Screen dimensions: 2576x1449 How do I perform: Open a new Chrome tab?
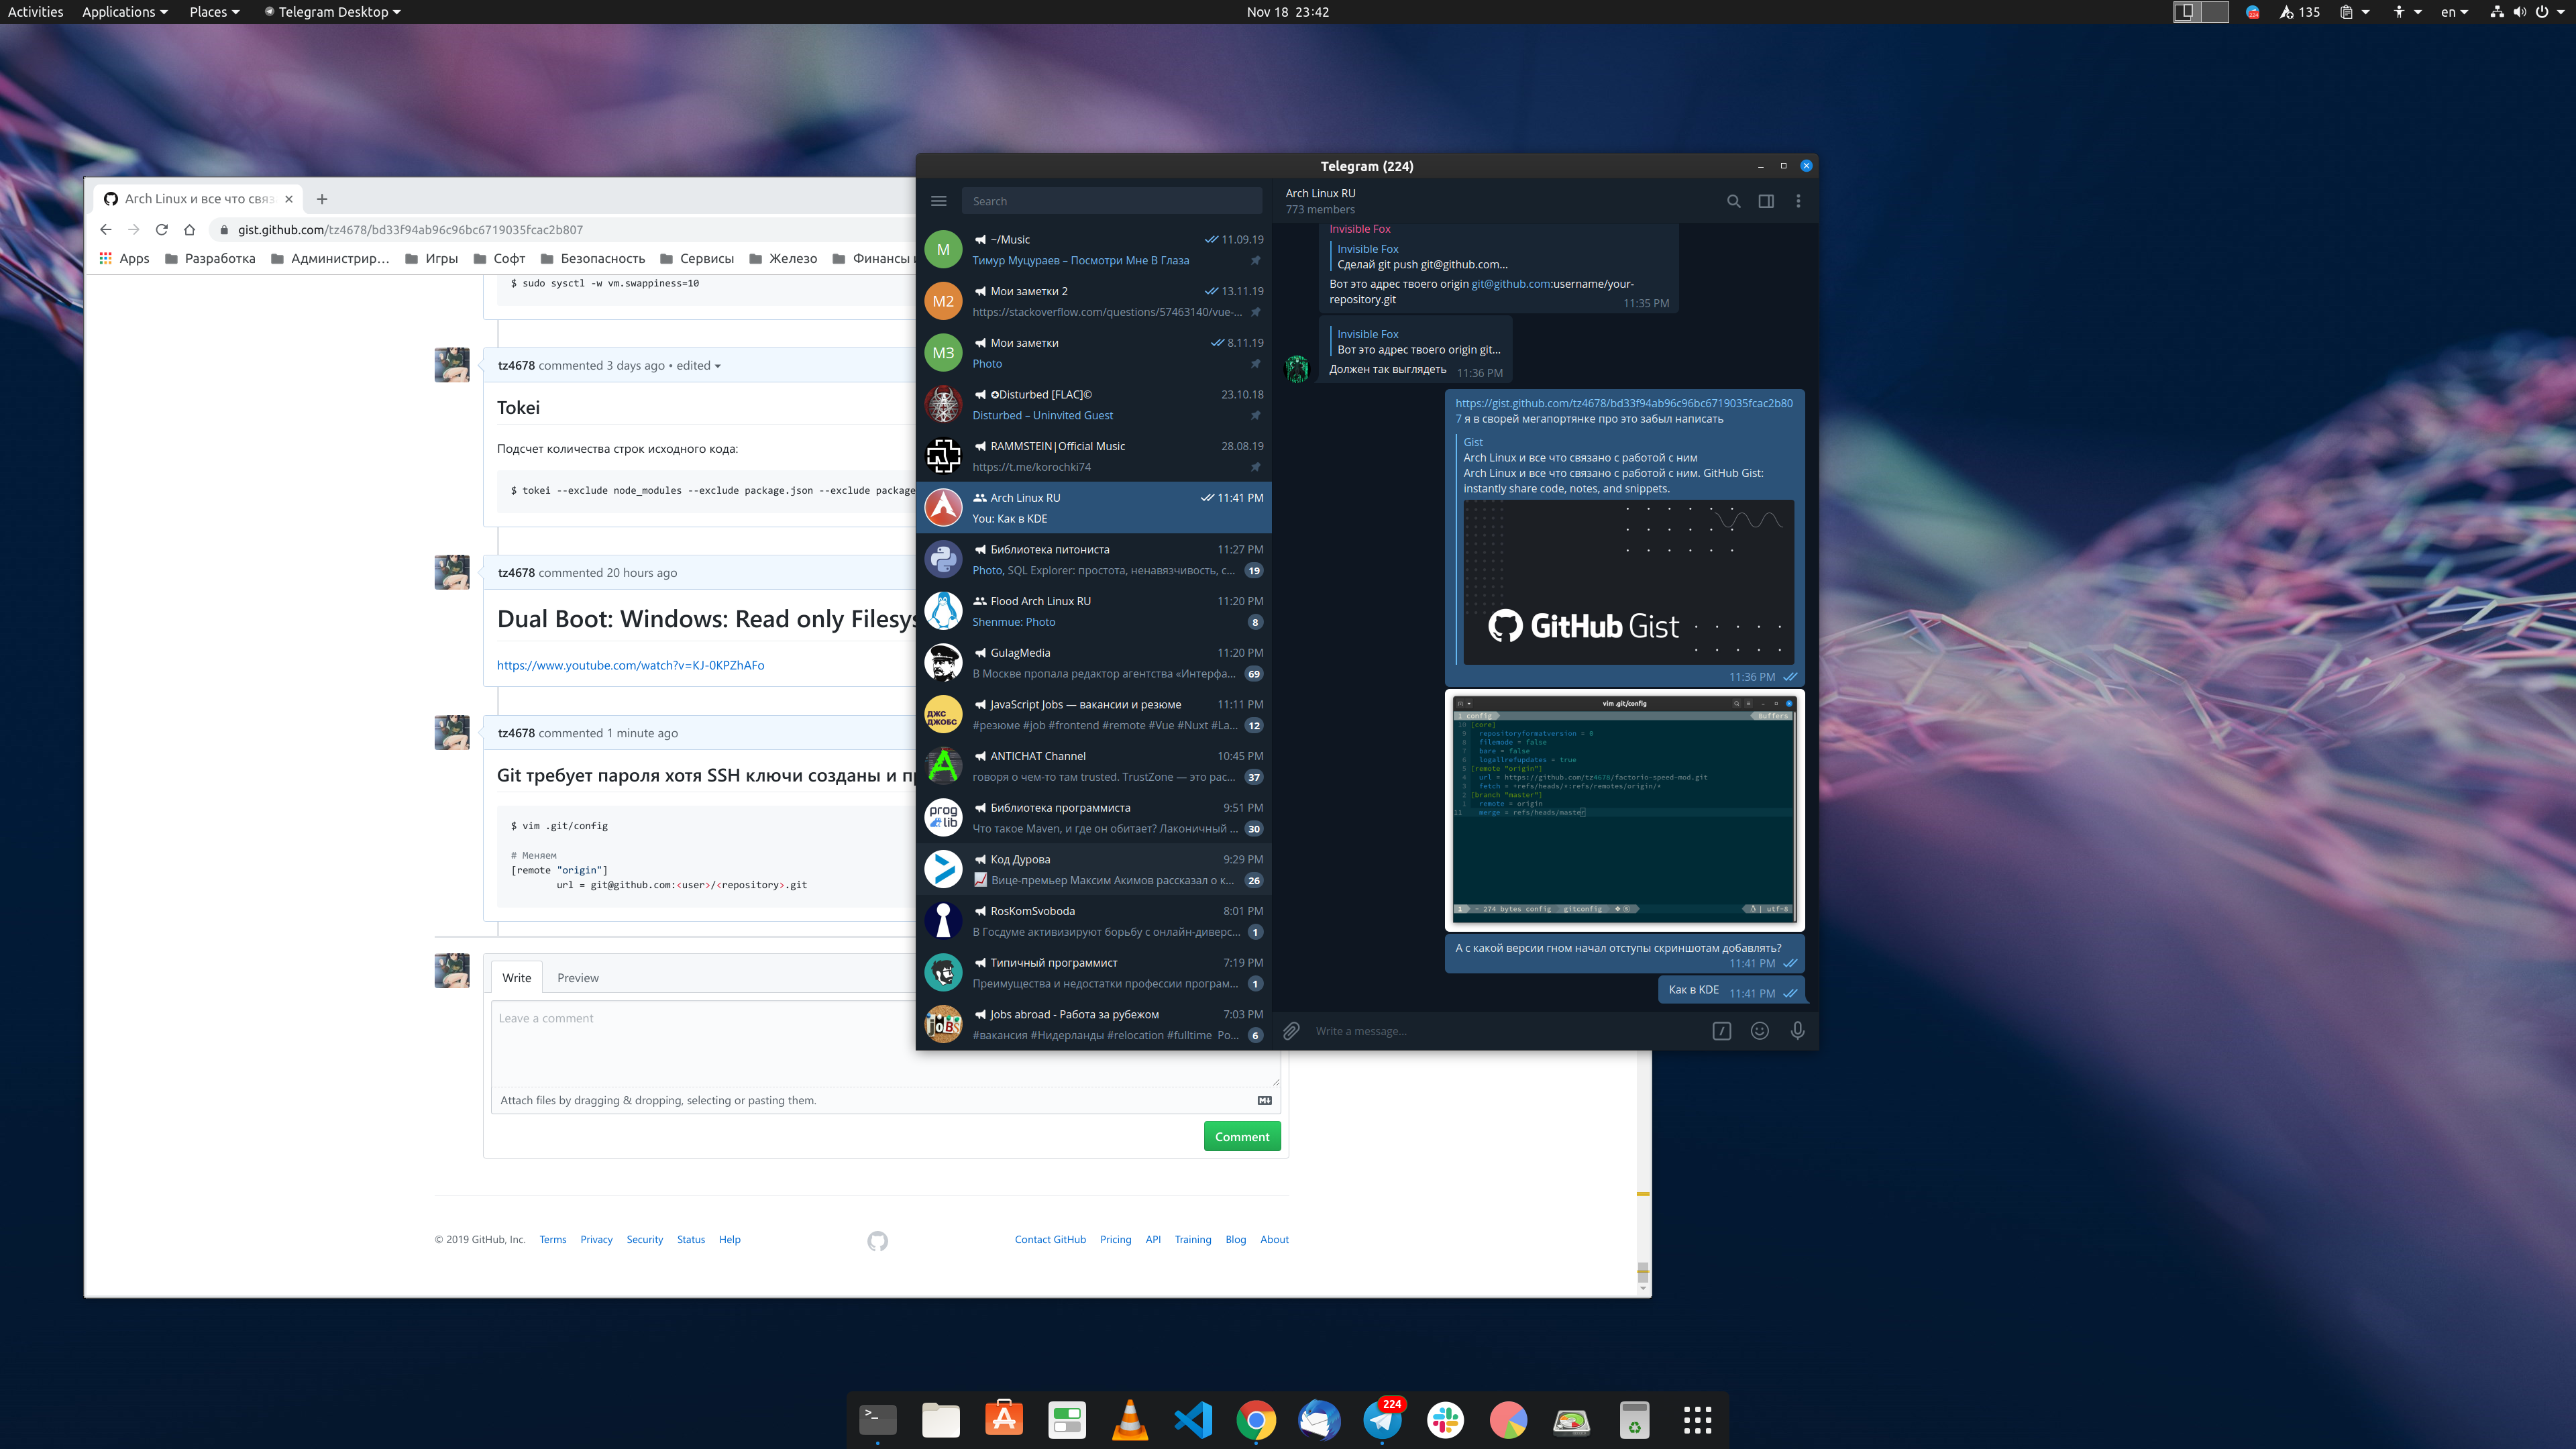coord(322,199)
